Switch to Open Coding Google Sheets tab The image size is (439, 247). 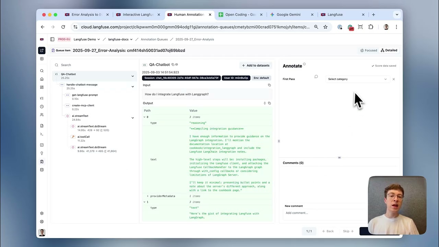[x=240, y=15]
